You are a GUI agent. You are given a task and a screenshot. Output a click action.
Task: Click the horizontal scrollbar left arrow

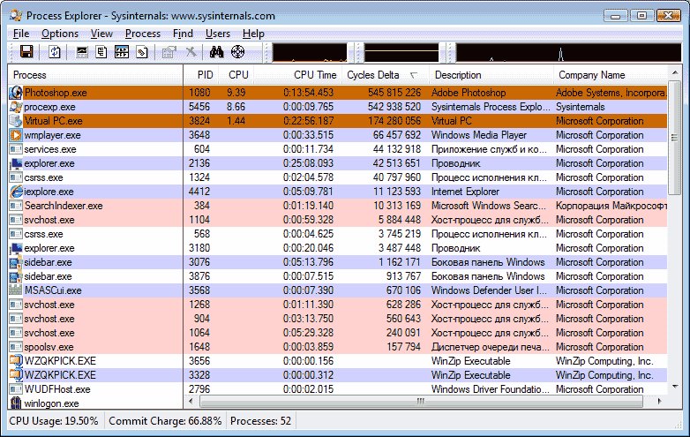(191, 402)
